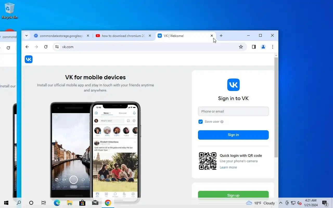333x208 pixels.
Task: Select the VK | Welcome! tab
Action: (185, 36)
